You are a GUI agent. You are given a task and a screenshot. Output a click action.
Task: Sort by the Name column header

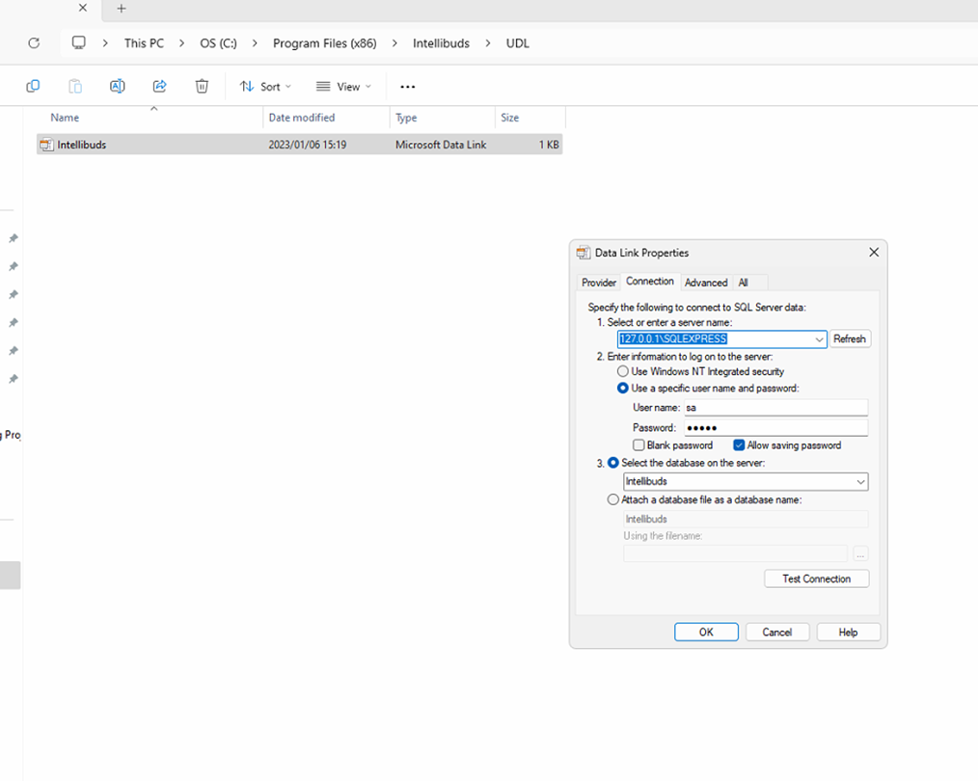click(x=65, y=118)
